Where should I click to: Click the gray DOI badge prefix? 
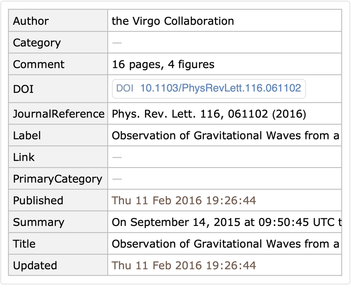(125, 88)
